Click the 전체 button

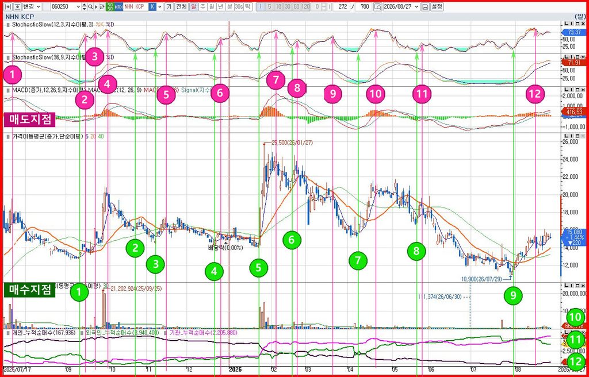click(181, 7)
